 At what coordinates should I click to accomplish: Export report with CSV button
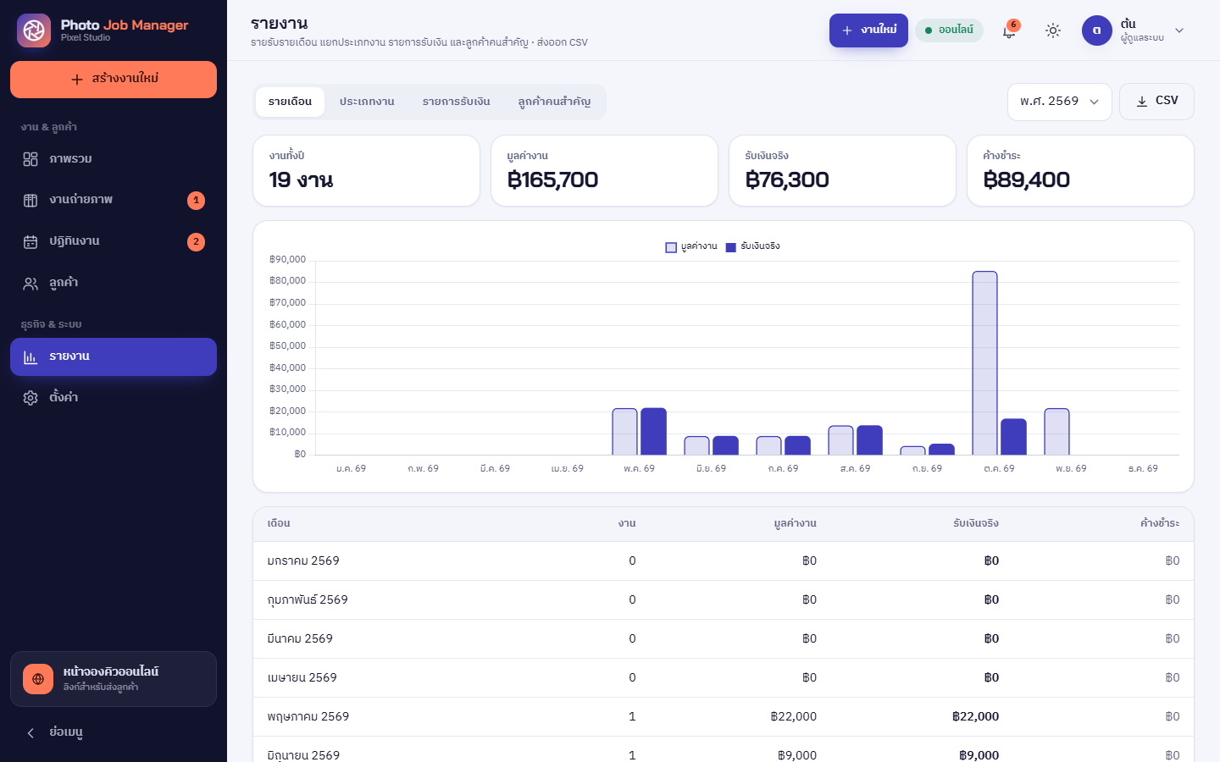coord(1156,101)
